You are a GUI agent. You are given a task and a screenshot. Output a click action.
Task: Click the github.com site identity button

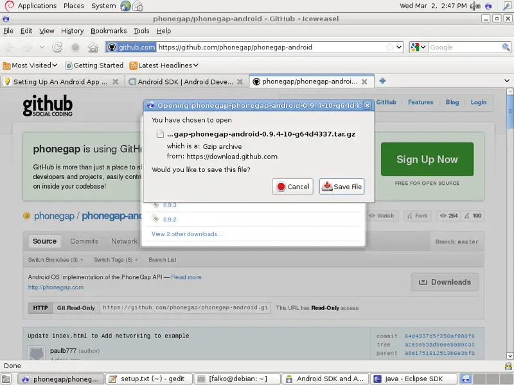click(x=132, y=47)
